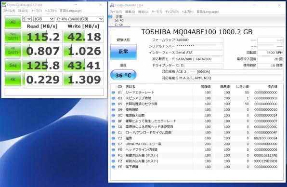Viewport: 287px width, 187px height.
Task: Click the power-on count field showing 20 回
Action: coord(270,59)
